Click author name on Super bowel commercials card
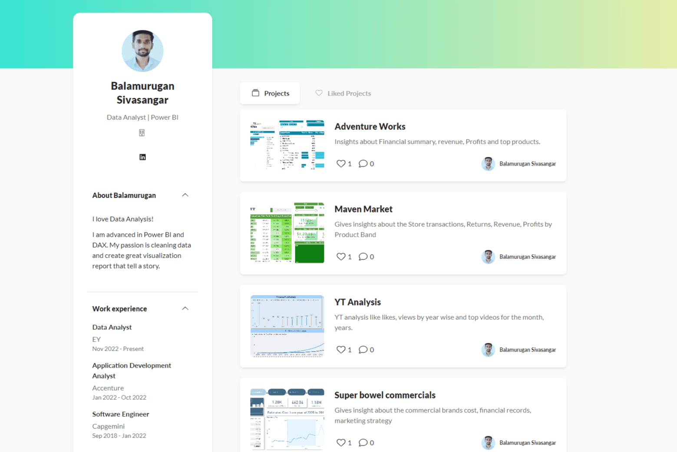677x452 pixels. [x=528, y=443]
